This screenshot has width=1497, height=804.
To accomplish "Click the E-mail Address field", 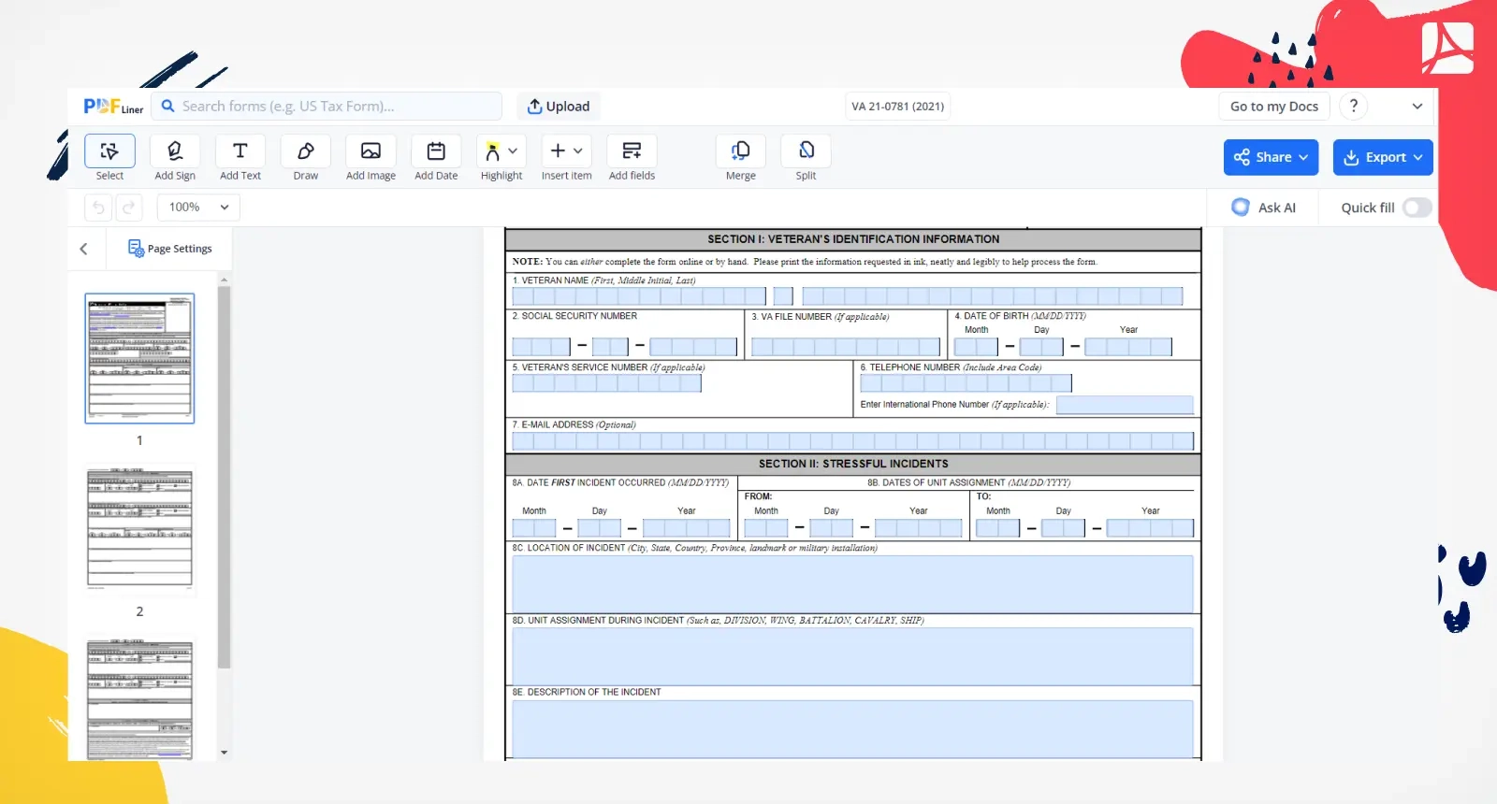I will pyautogui.click(x=852, y=441).
